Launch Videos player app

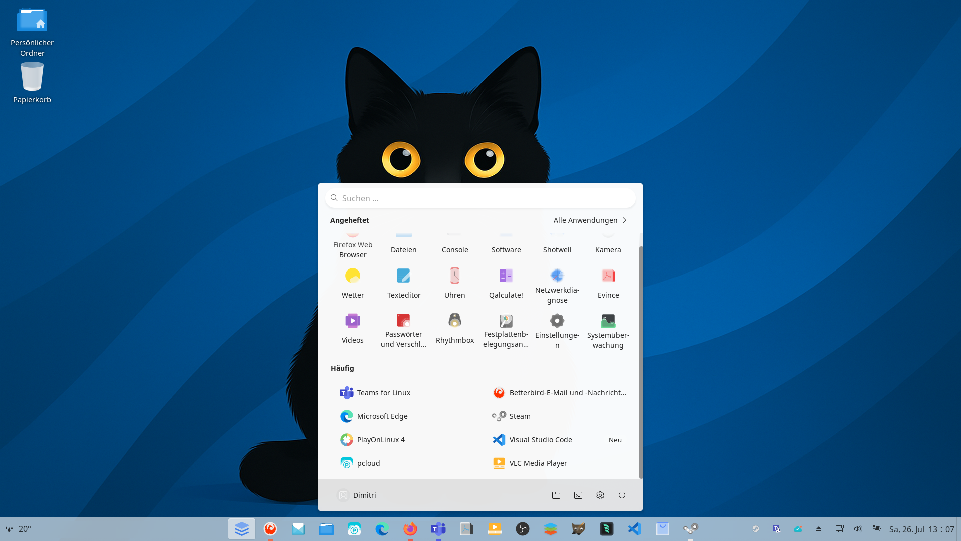tap(353, 329)
